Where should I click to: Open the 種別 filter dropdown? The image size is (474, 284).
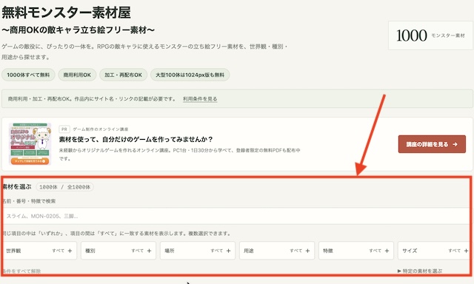118,251
